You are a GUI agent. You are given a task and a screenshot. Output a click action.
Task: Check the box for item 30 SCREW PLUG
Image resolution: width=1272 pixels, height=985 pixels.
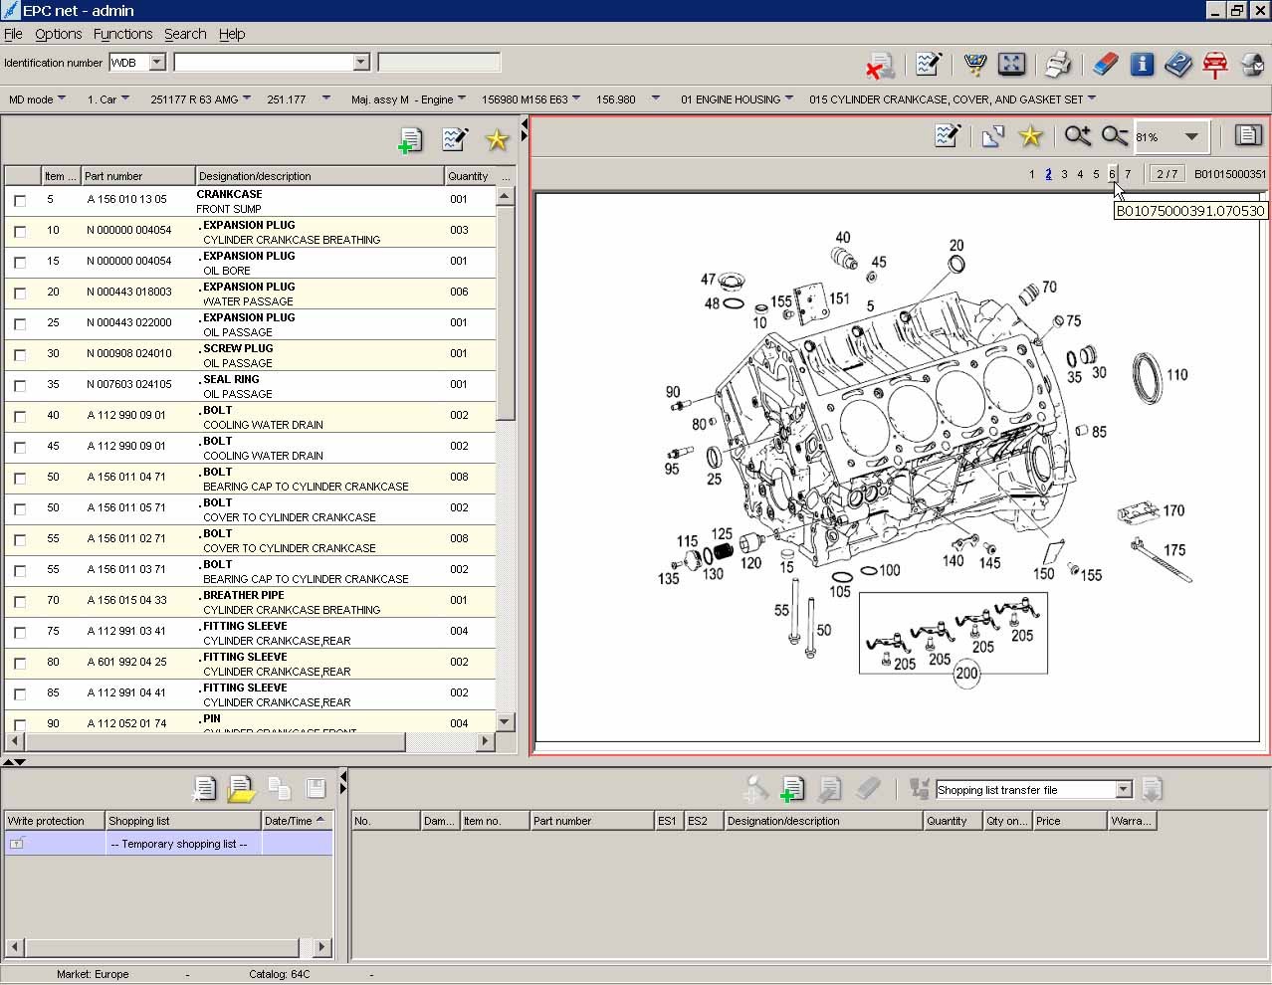tap(20, 354)
